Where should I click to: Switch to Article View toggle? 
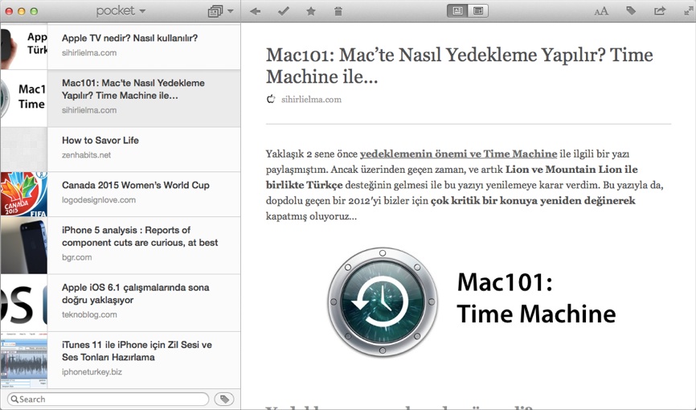[458, 11]
